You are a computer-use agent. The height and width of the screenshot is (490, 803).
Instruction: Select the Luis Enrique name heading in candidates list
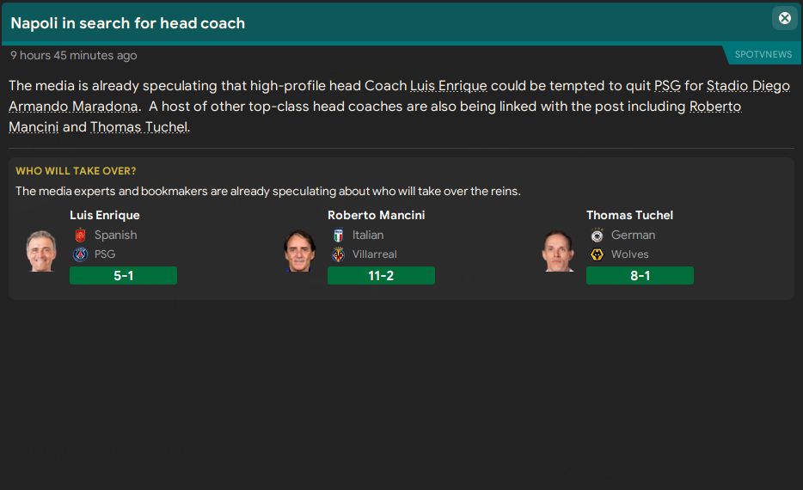(104, 215)
